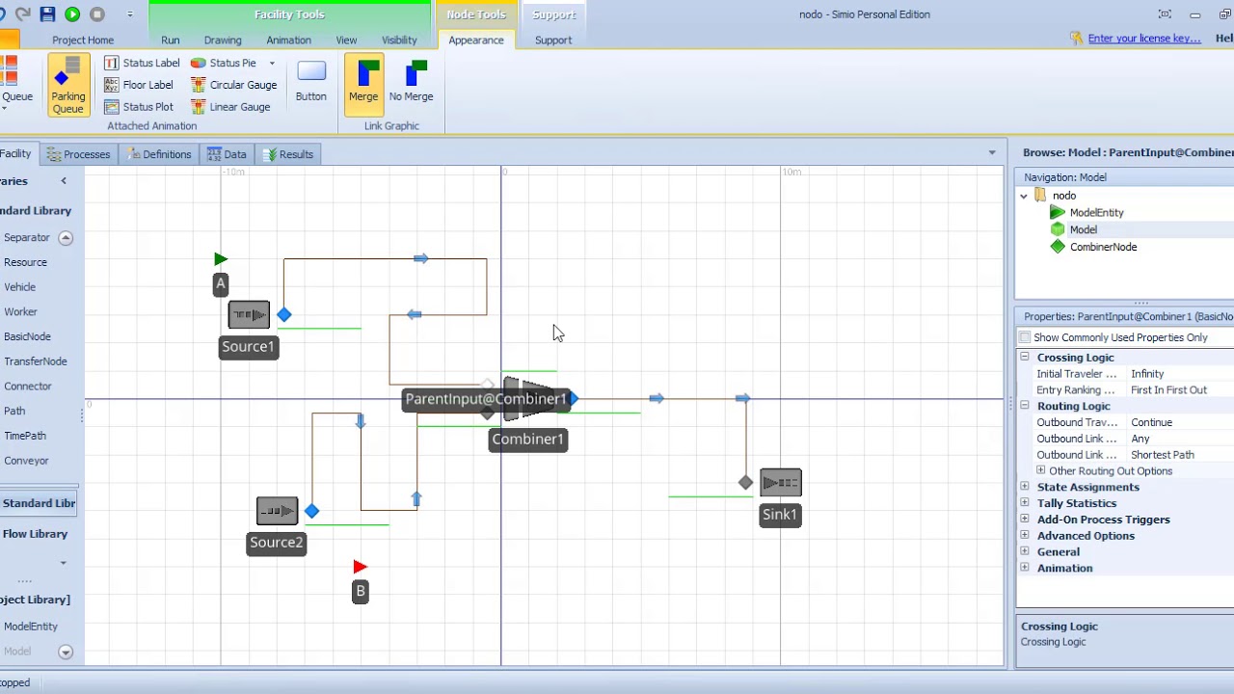Open the Support ribbon tab
The width and height of the screenshot is (1234, 694).
pyautogui.click(x=553, y=40)
